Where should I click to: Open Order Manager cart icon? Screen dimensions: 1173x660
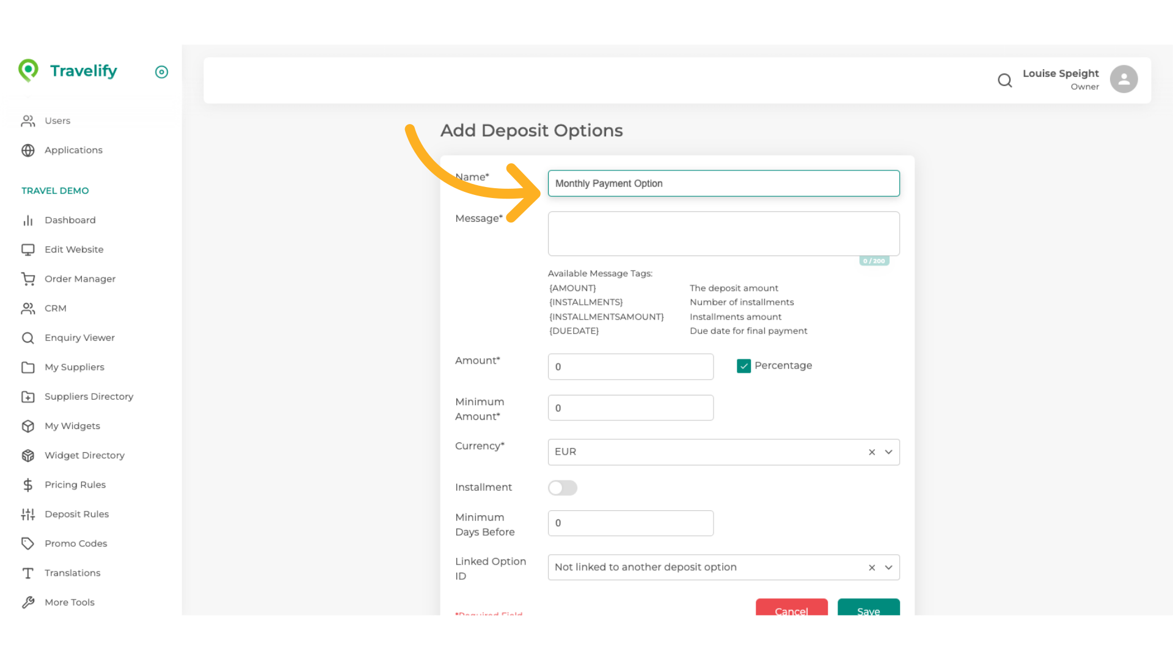click(28, 279)
